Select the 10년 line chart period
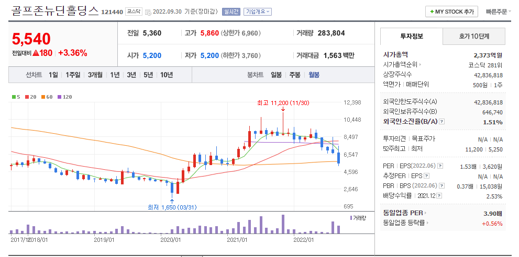 pyautogui.click(x=167, y=75)
